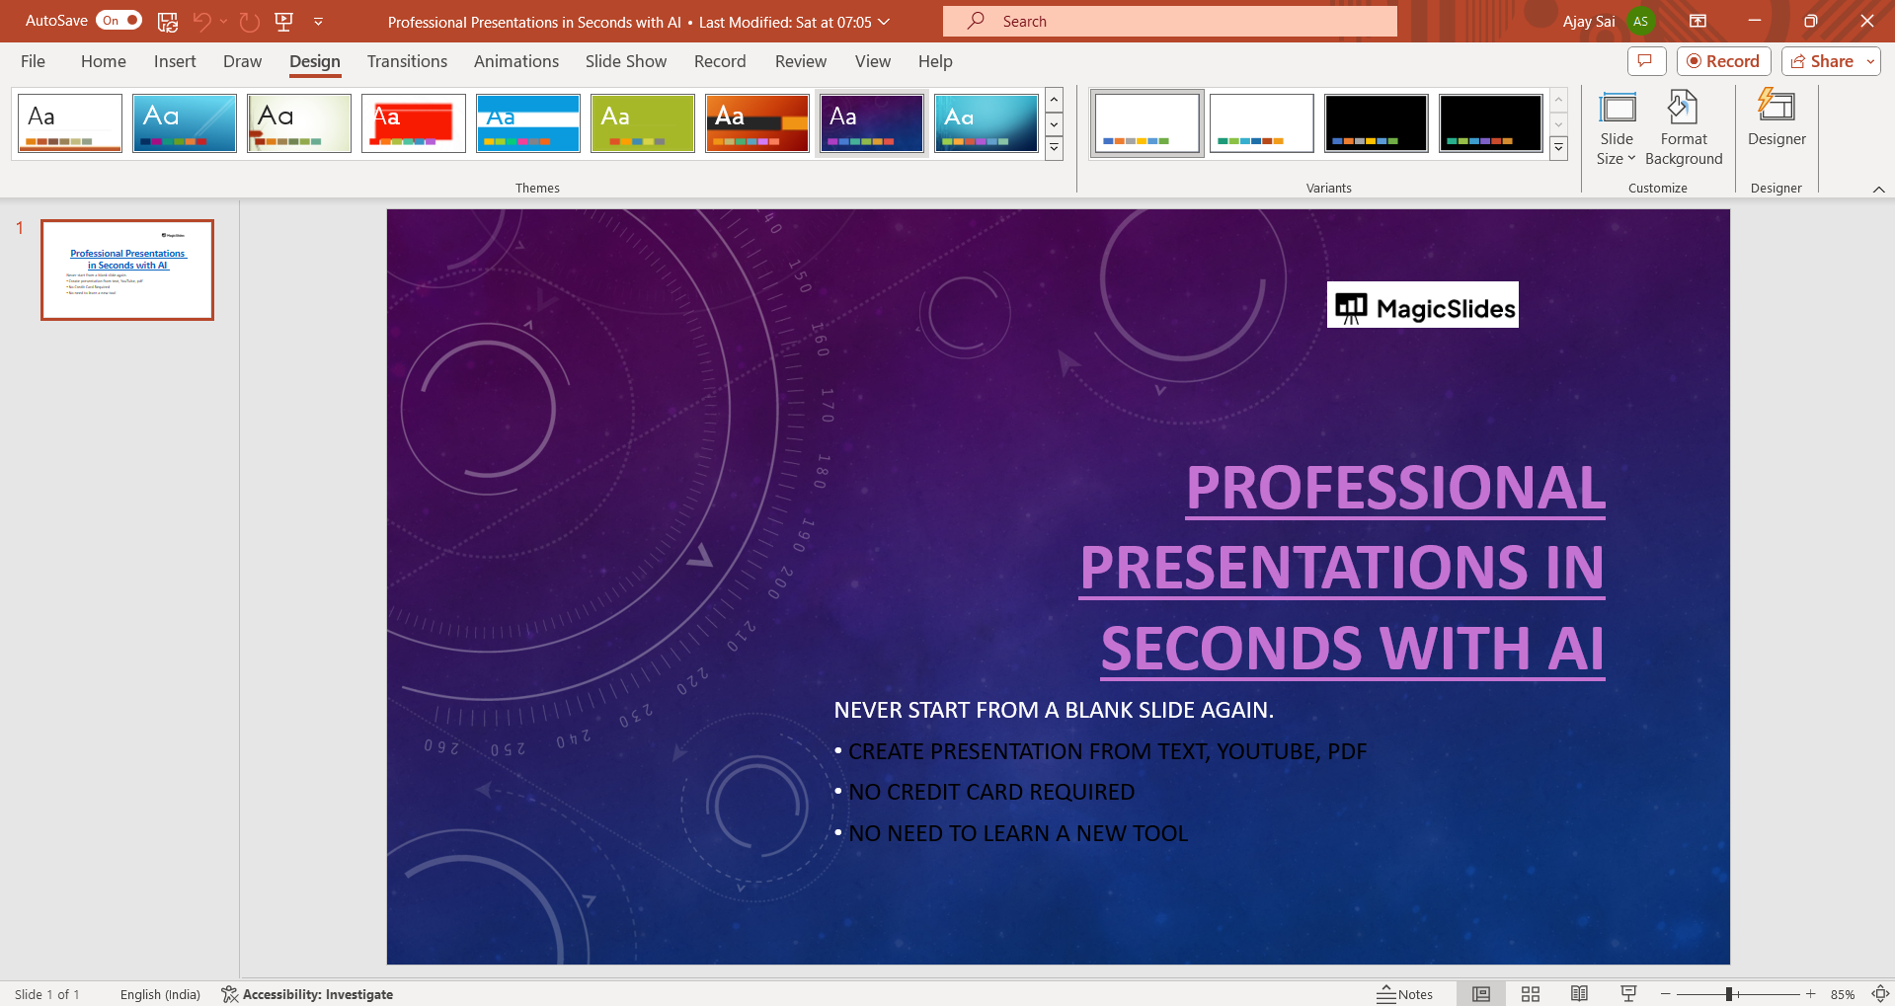Apply the blue diagonal Facet theme
This screenshot has height=1006, width=1895.
point(185,123)
